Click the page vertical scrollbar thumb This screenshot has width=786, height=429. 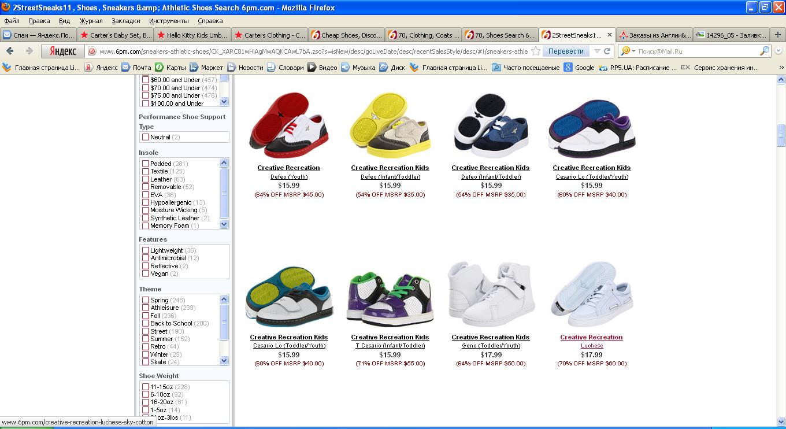(781, 135)
